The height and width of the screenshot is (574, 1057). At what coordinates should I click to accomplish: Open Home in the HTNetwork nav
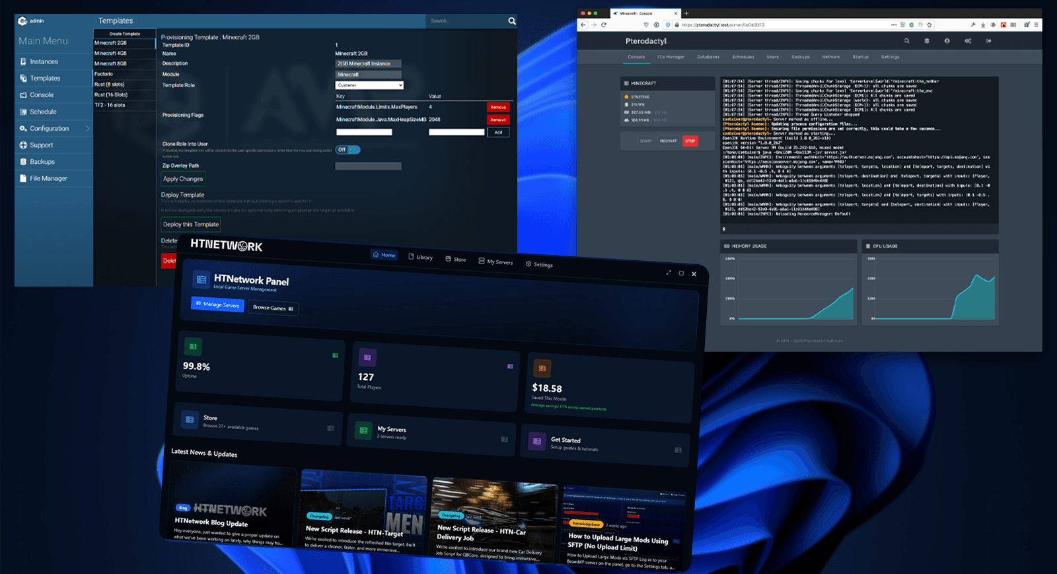pyautogui.click(x=384, y=255)
